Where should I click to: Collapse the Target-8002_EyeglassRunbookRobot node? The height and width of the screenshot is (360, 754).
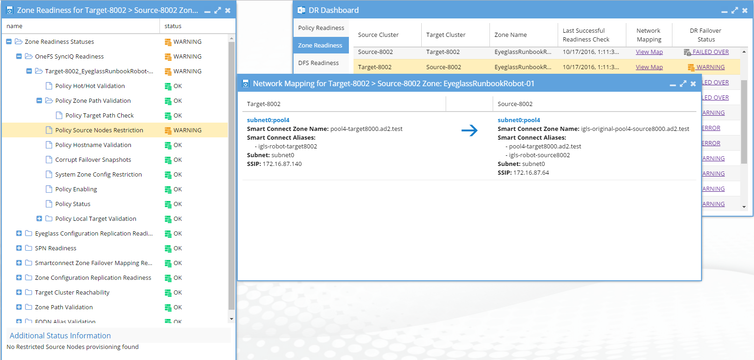(29, 71)
